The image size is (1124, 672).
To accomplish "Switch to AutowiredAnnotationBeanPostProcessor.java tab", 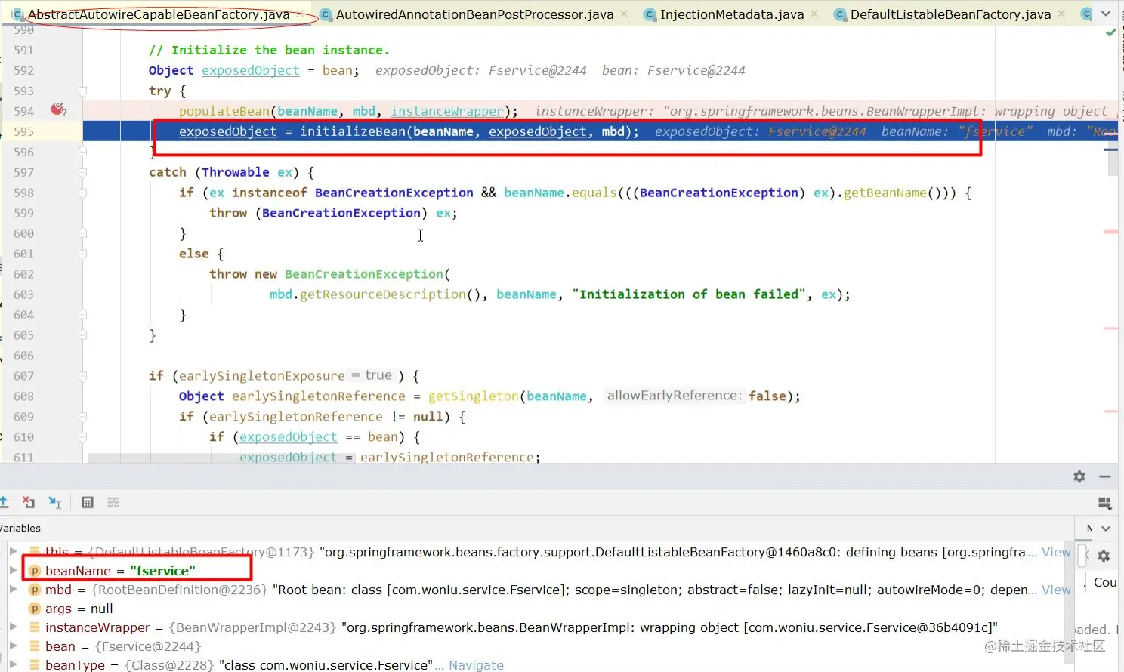I will pos(474,14).
